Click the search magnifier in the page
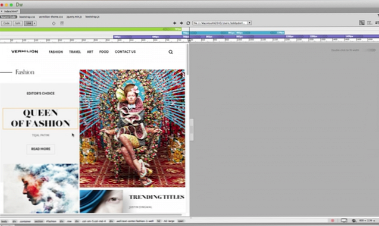 coord(171,52)
